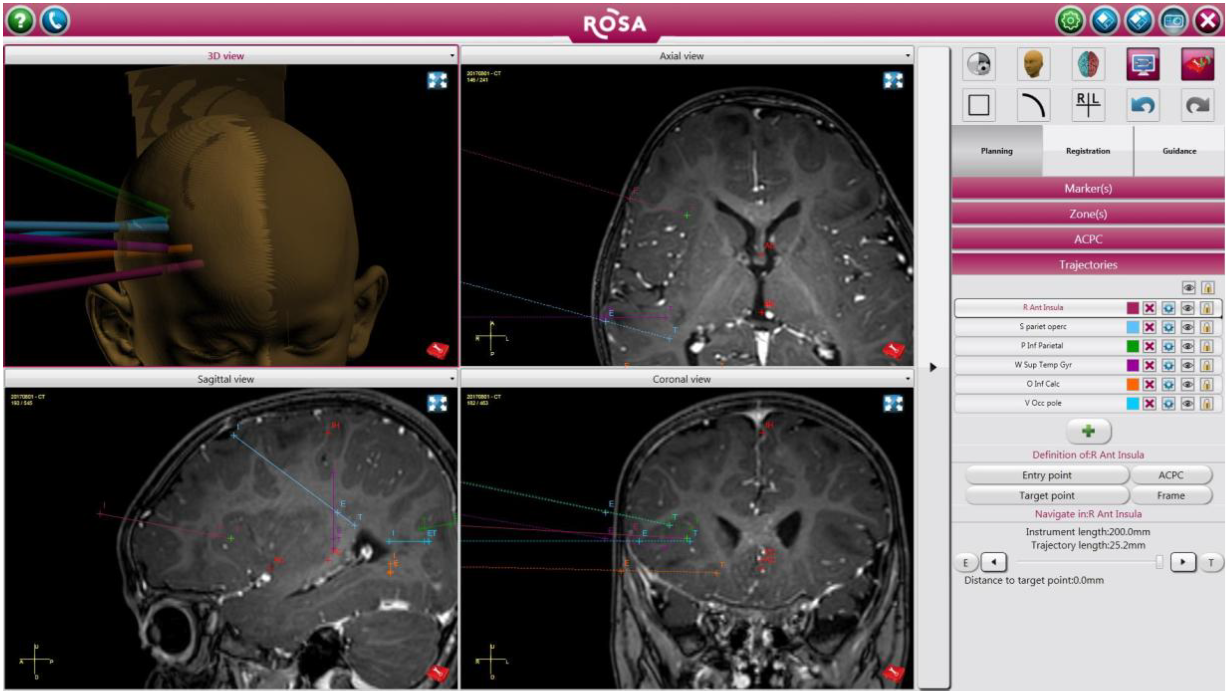Click the green help question mark icon

20,21
